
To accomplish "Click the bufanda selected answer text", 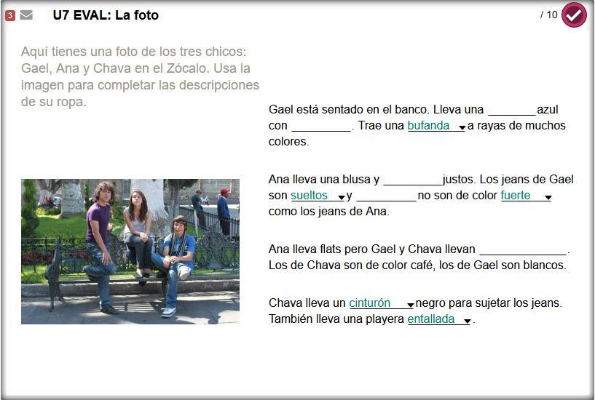I will click(x=428, y=125).
